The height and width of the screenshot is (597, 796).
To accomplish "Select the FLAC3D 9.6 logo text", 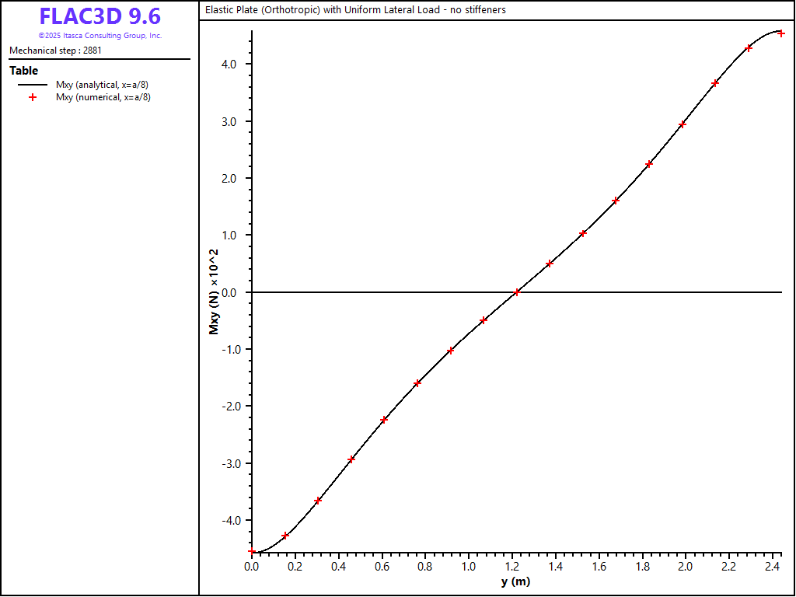I will coord(99,16).
